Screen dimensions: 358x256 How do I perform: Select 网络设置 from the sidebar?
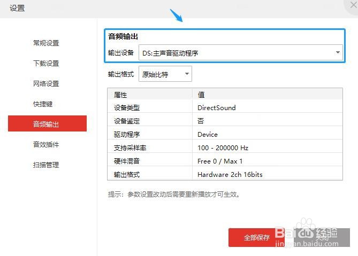coord(46,84)
